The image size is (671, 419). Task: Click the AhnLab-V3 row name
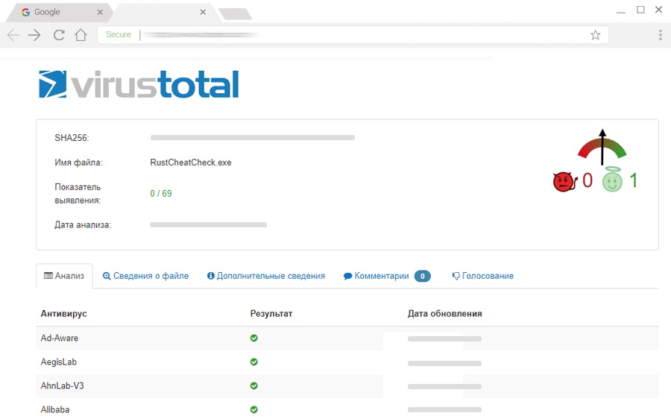click(62, 385)
